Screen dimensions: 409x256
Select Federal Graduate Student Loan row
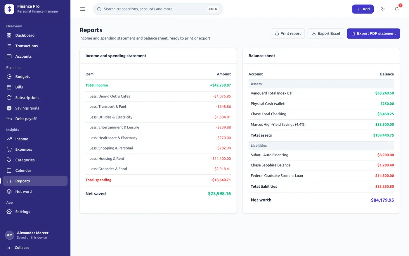321,176
